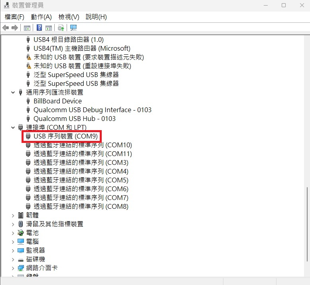Expand the 磁碟機 category
310x285 pixels.
13,259
